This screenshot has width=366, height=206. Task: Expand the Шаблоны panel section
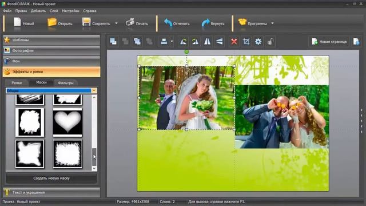coord(51,40)
